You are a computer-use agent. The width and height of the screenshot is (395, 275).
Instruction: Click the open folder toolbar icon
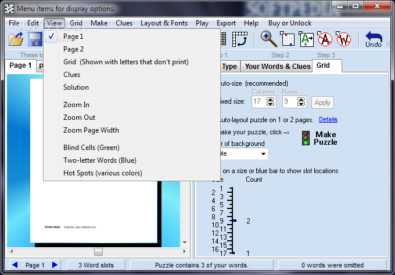click(x=16, y=39)
